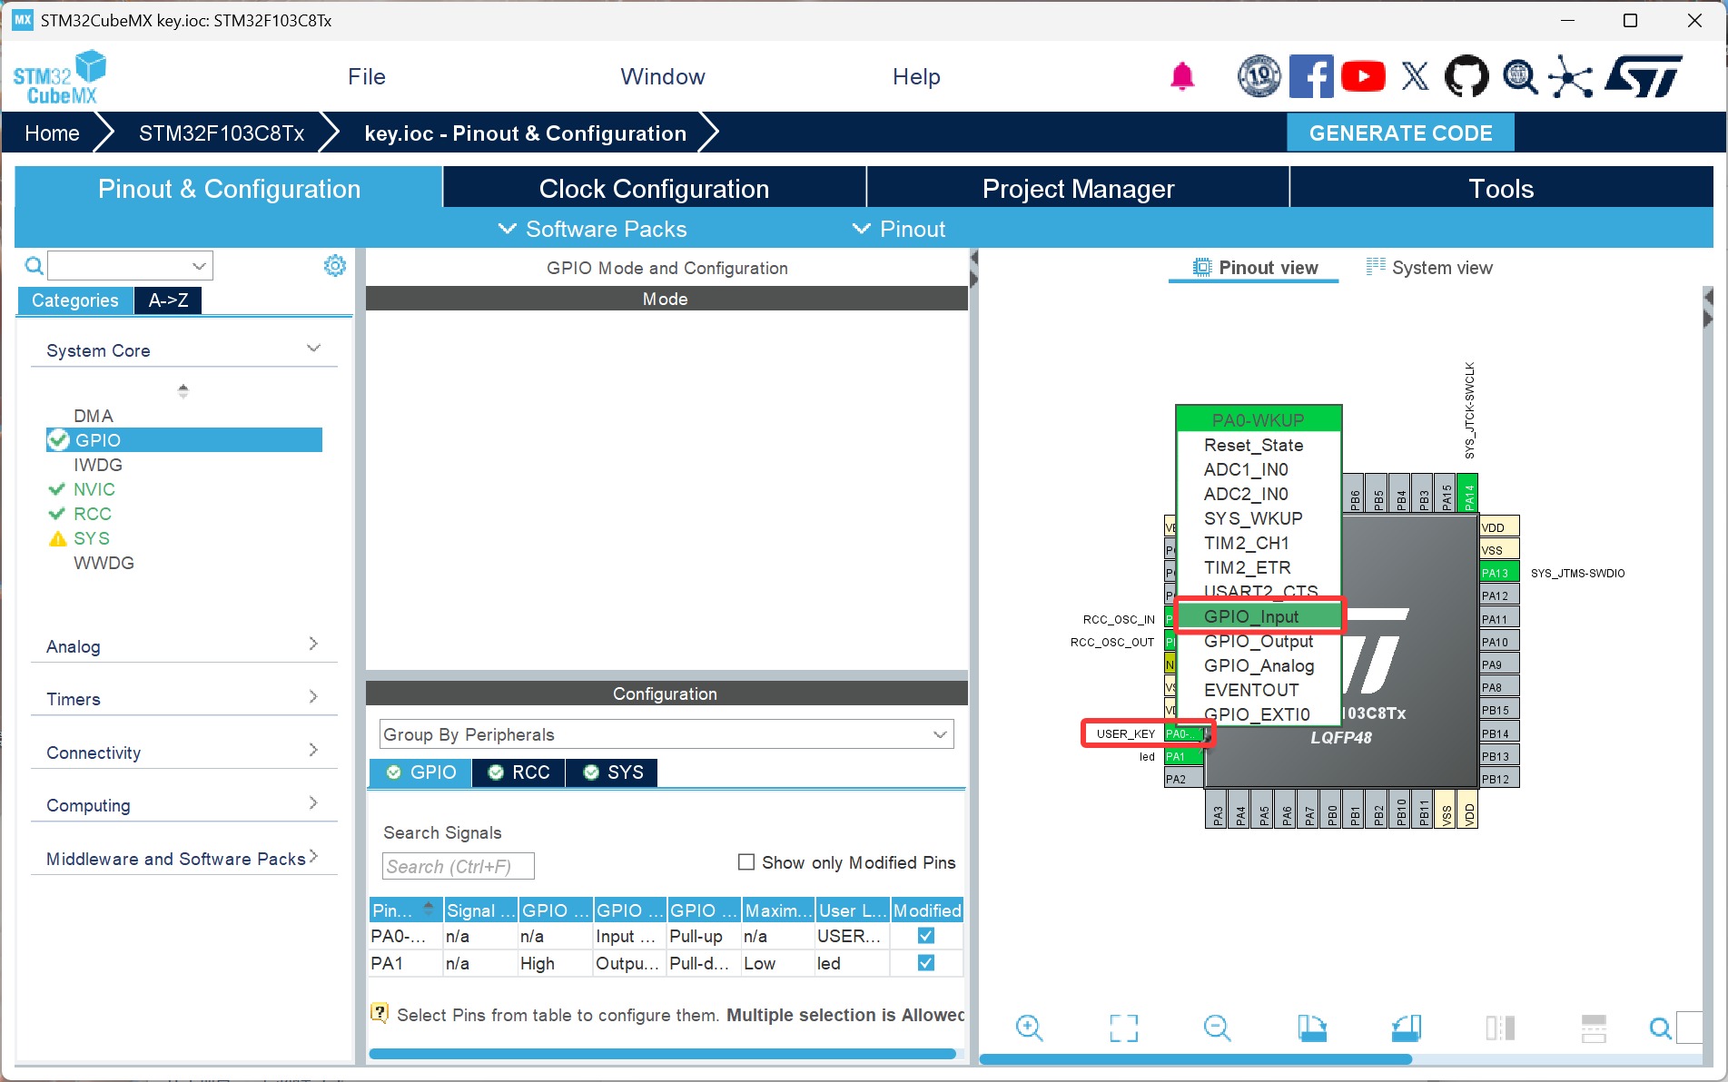The image size is (1728, 1082).
Task: Click the STM32F103C8Tx breadcrumb
Action: (x=222, y=133)
